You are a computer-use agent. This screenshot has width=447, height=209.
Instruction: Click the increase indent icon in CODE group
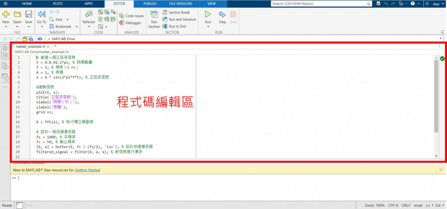click(x=113, y=19)
